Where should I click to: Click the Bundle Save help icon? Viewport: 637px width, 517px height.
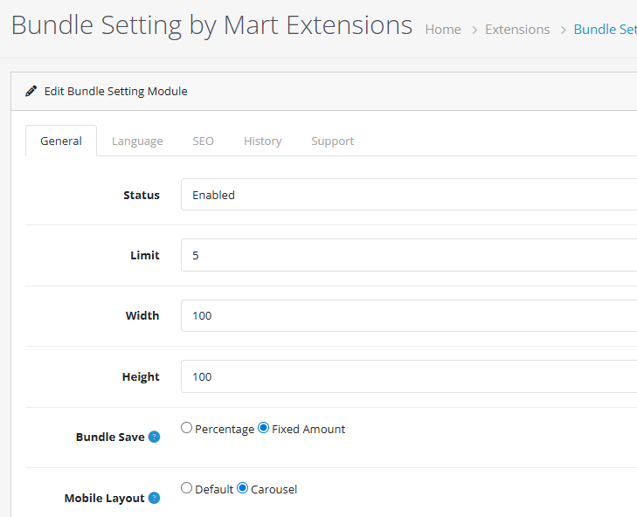[x=154, y=437]
